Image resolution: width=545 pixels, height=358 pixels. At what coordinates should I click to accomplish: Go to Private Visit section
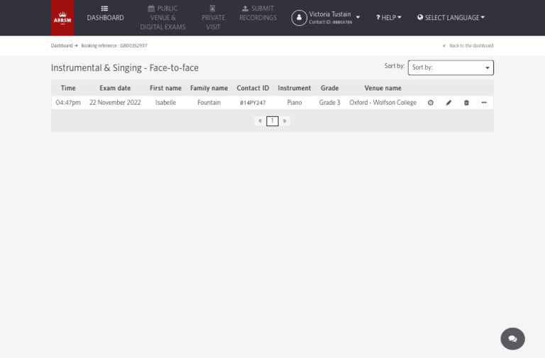pyautogui.click(x=213, y=18)
